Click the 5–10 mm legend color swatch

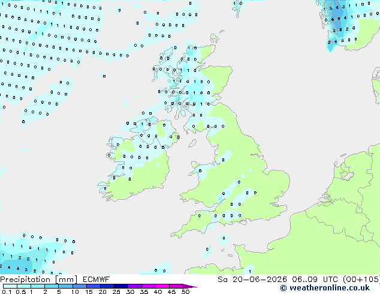[x=65, y=286]
